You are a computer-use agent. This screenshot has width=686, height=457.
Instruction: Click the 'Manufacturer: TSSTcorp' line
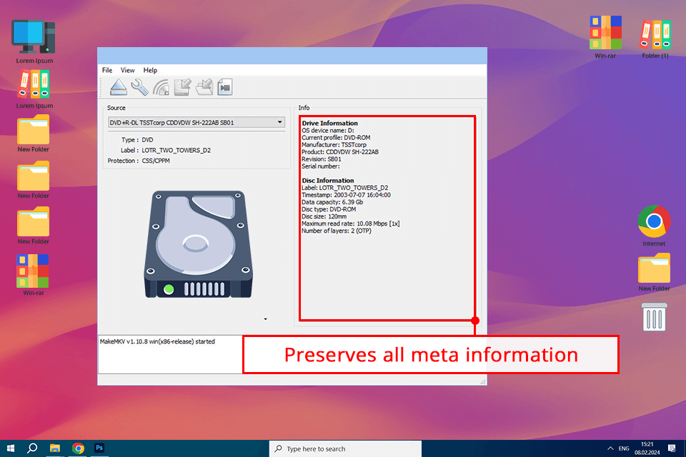pyautogui.click(x=334, y=145)
